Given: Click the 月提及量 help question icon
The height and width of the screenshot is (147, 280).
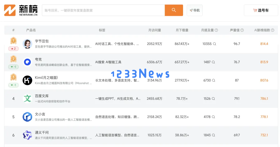Looking at the screenshot, I should 216,30.
